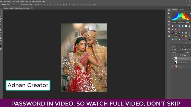Click the Distribute horizontal centers icon

pyautogui.click(x=67, y=5)
